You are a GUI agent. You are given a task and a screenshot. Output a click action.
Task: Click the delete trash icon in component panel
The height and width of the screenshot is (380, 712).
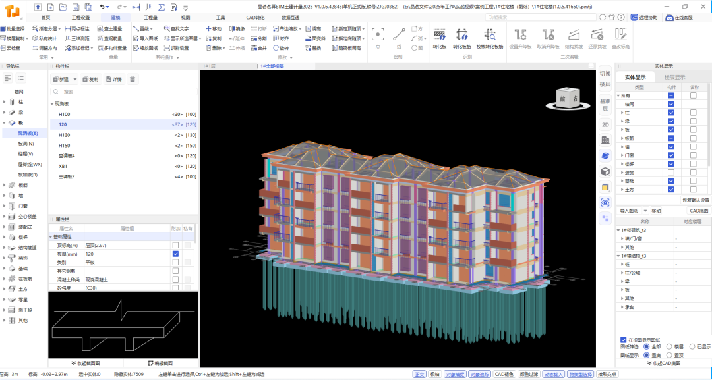[x=133, y=79]
